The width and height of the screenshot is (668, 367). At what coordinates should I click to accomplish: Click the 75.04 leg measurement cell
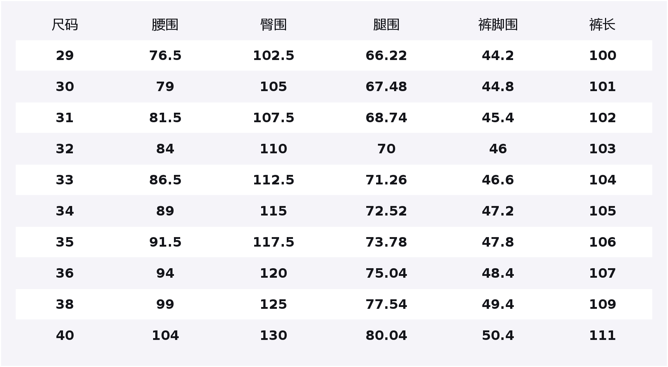(386, 273)
